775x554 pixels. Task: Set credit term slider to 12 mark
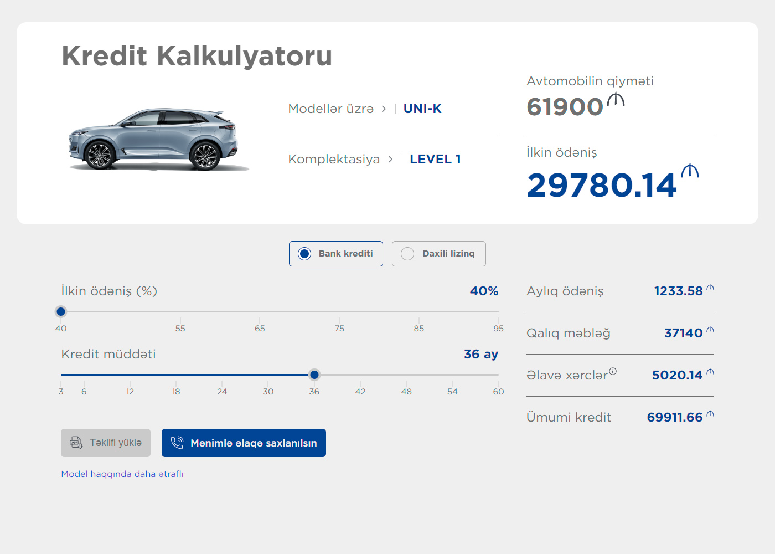click(x=130, y=375)
